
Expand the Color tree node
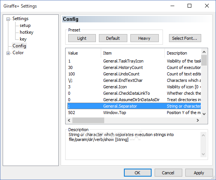coord(8,53)
